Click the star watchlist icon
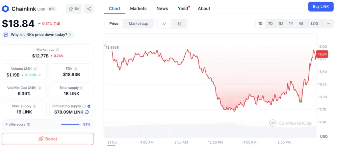The width and height of the screenshot is (337, 146). [71, 9]
